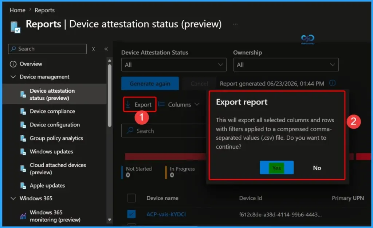Click the Export button
Viewport: 373px width, 228px height.
pyautogui.click(x=140, y=104)
